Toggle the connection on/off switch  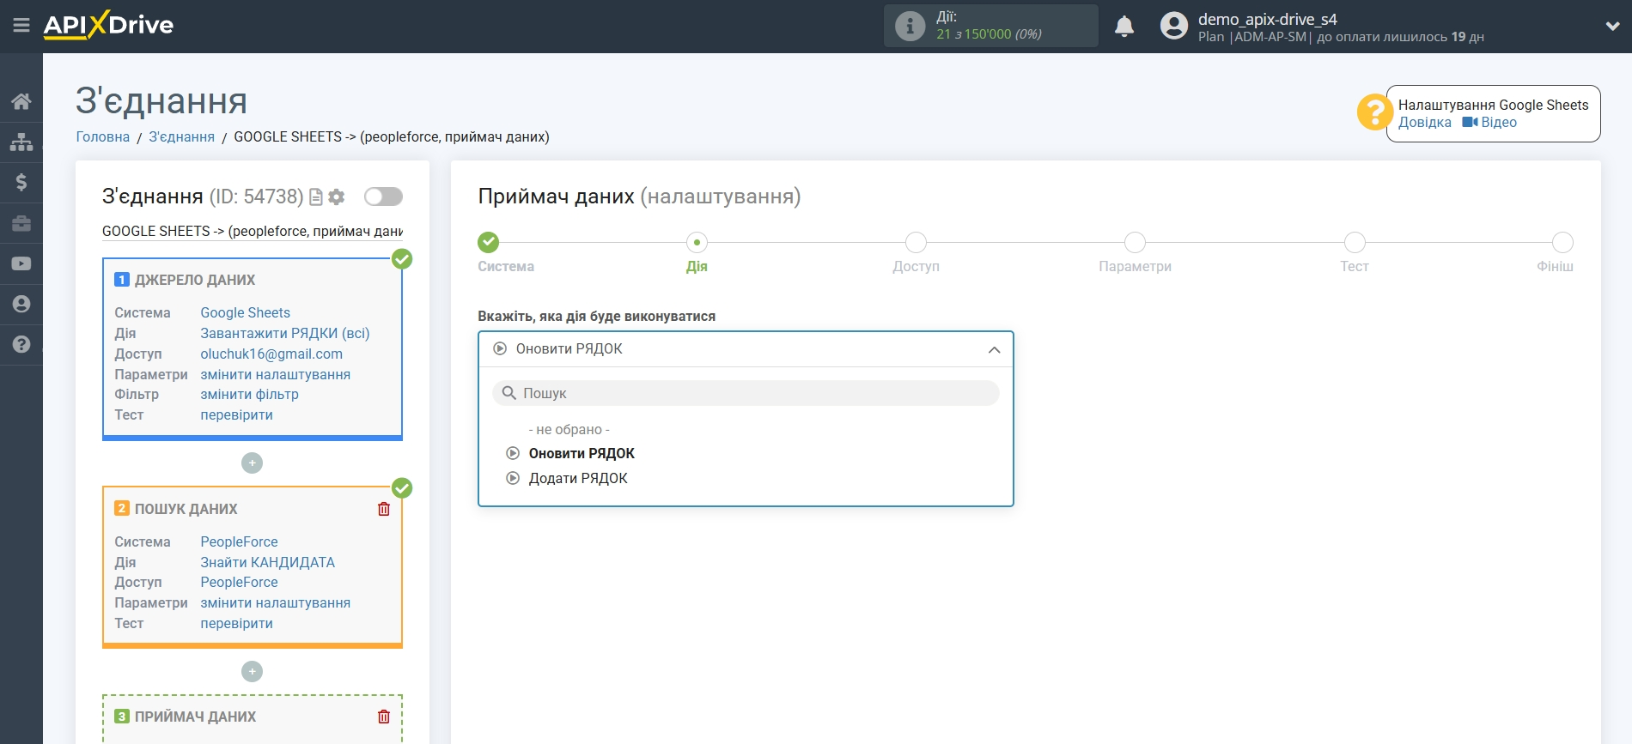383,197
